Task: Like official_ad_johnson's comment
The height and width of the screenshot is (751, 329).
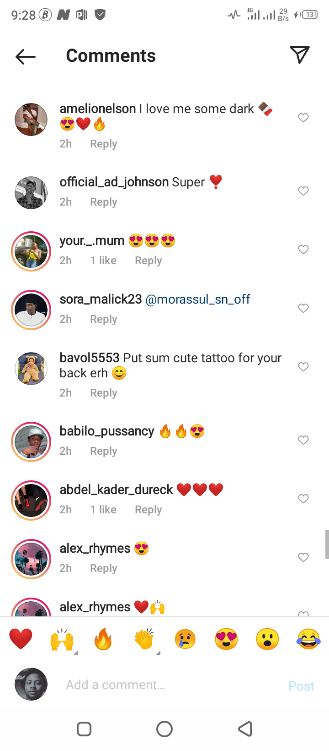Action: [303, 191]
